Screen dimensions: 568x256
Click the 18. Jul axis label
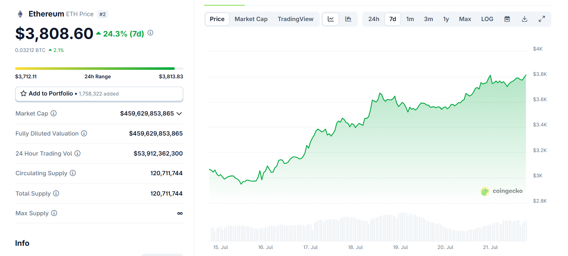click(355, 247)
